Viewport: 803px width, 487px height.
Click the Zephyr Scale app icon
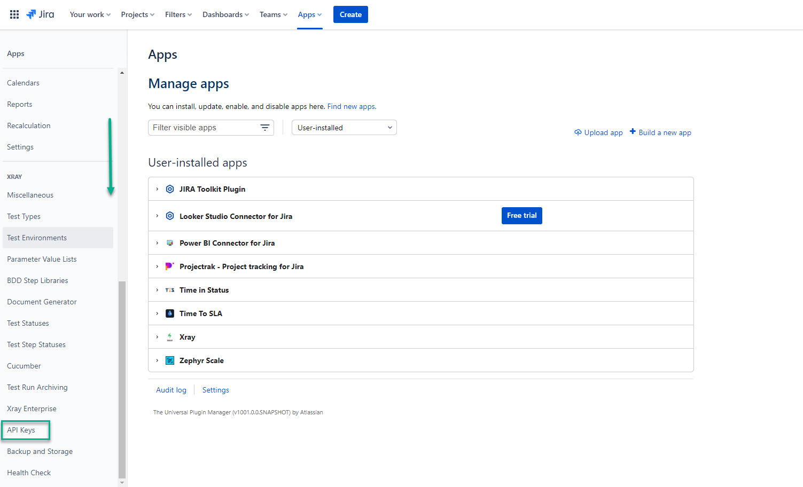pos(170,360)
